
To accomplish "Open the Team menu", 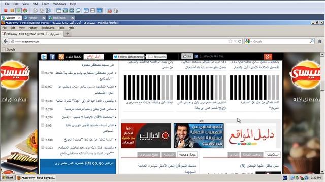I will click(x=45, y=4).
